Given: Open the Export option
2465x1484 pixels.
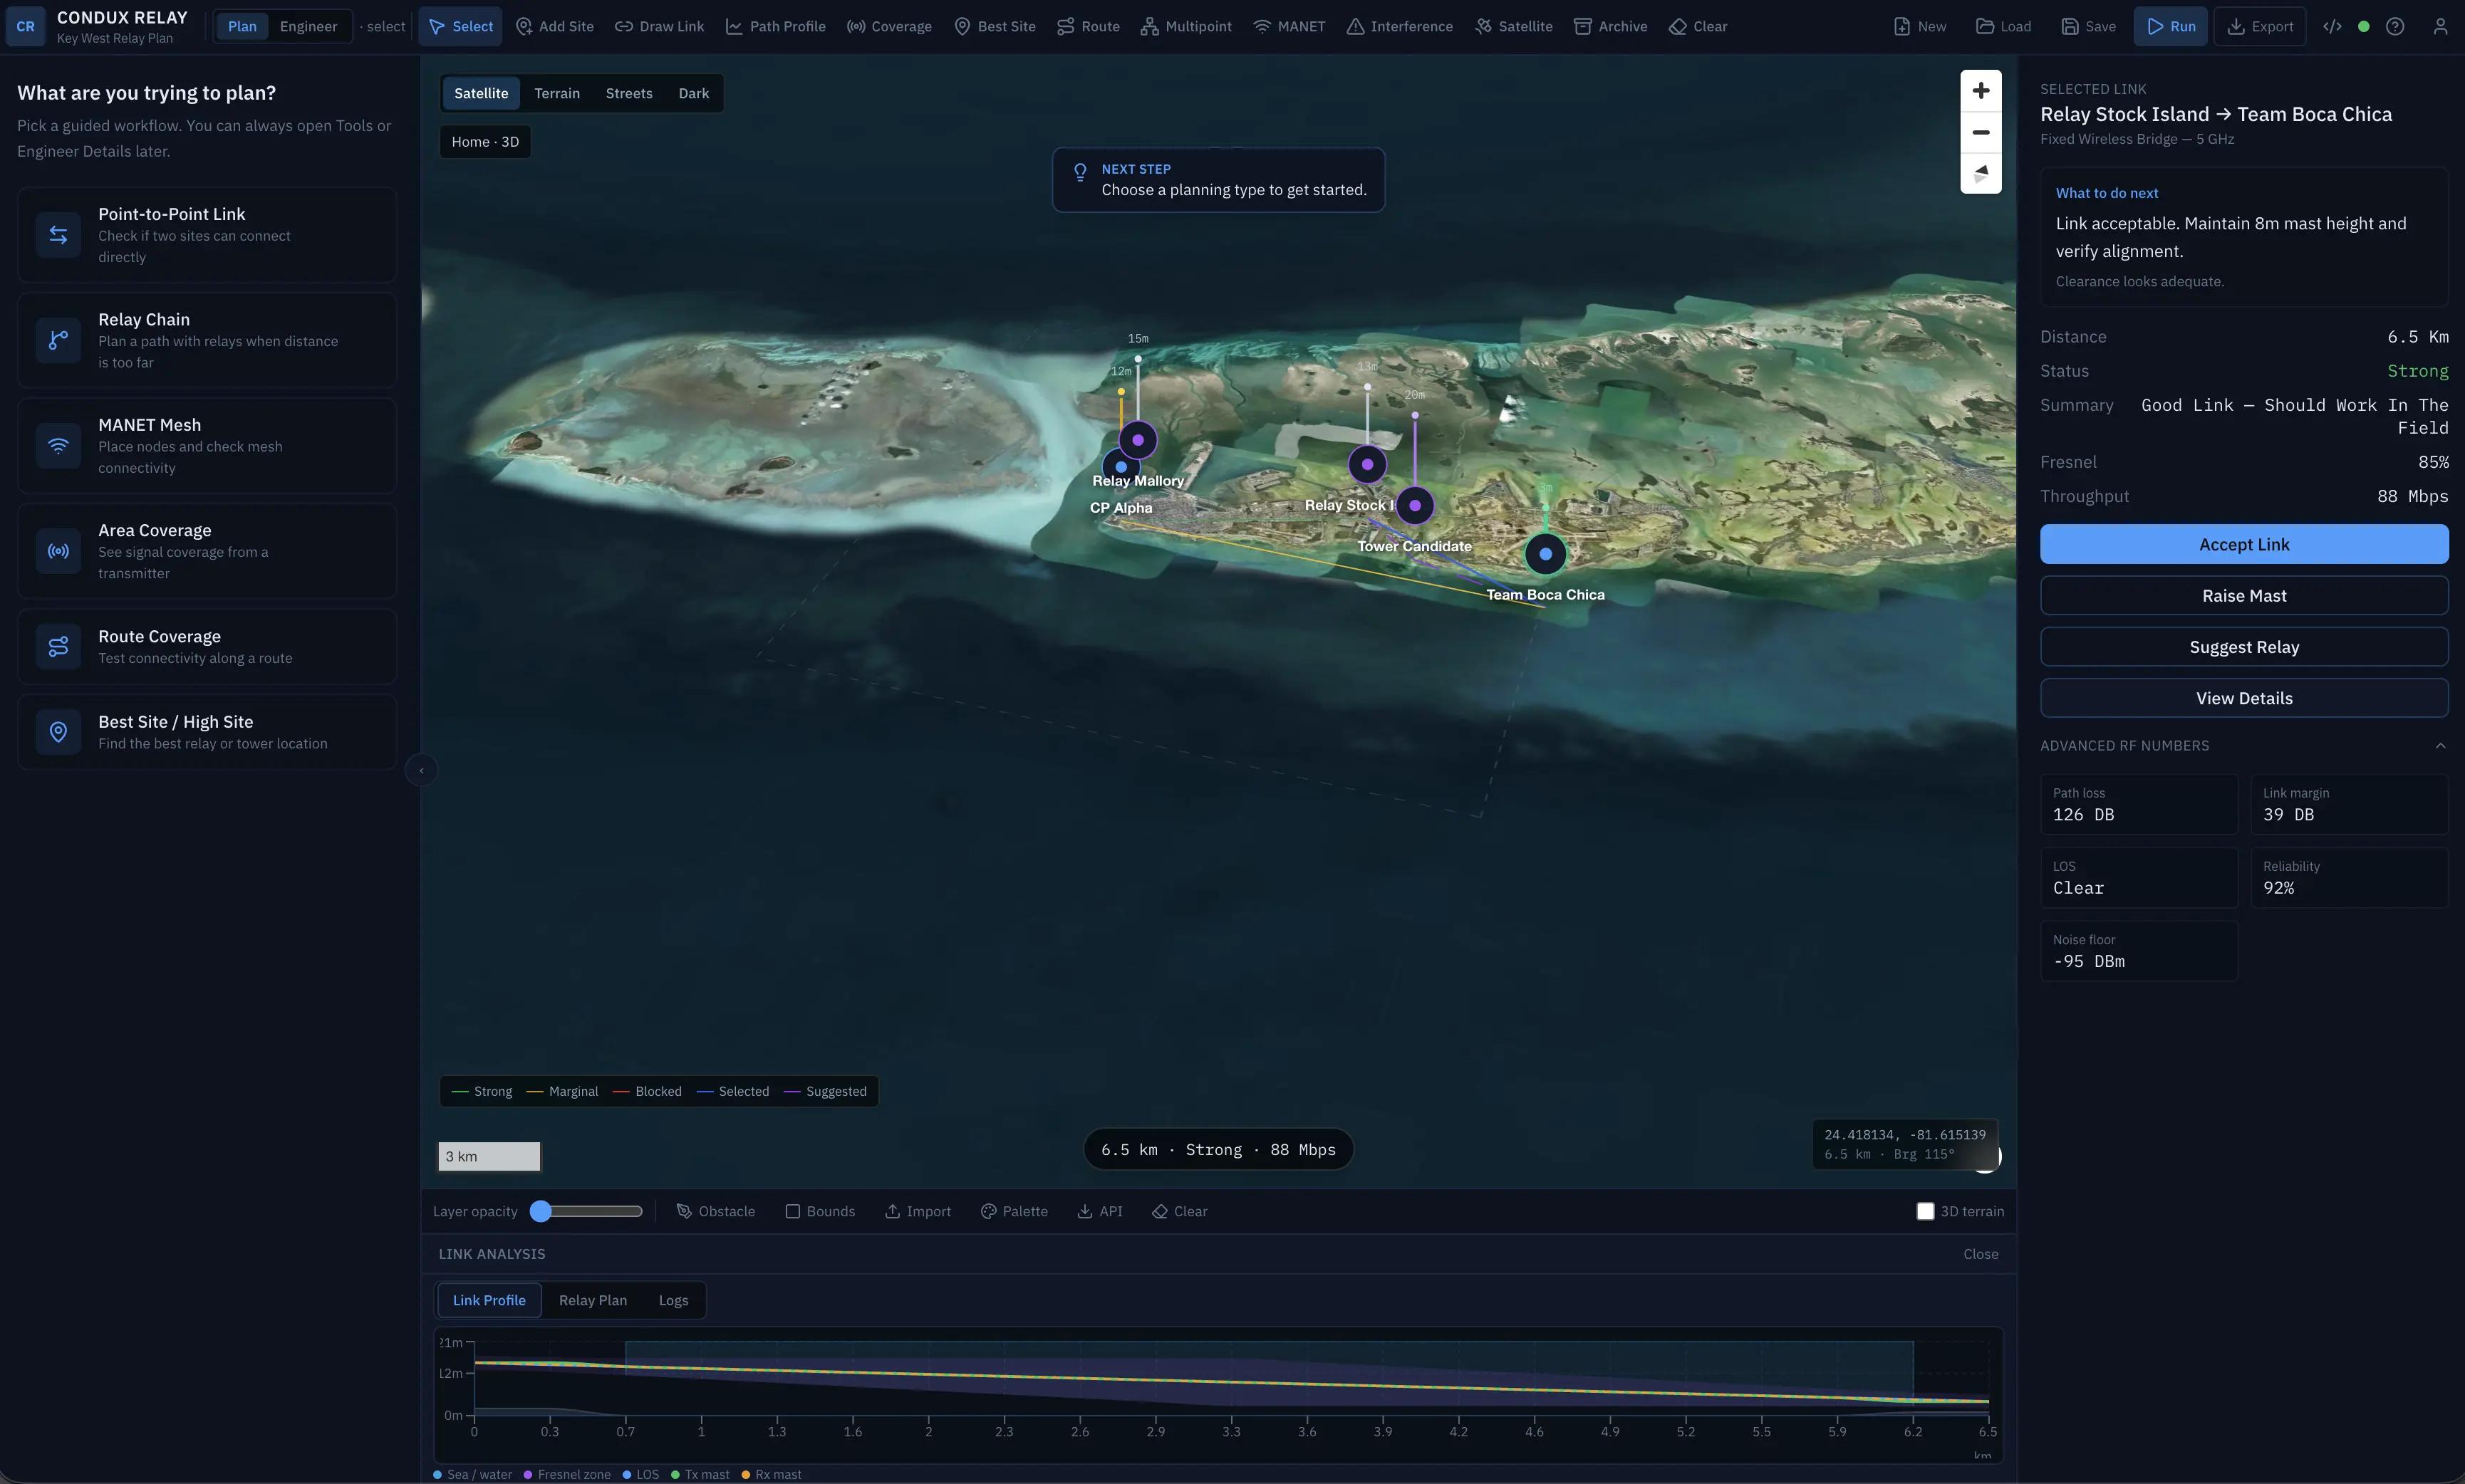Looking at the screenshot, I should (x=2260, y=26).
